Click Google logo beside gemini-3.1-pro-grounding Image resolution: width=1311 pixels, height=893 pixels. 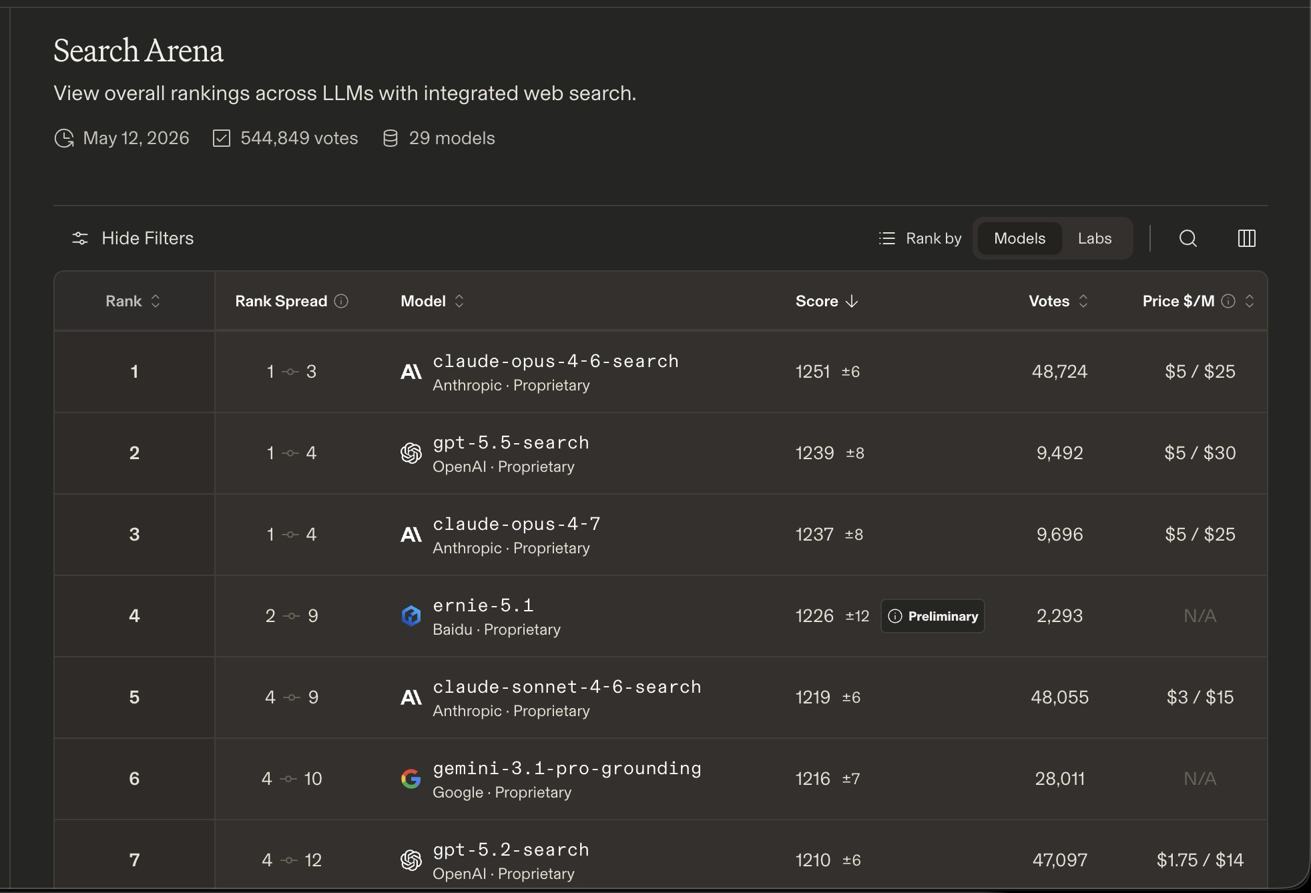click(x=411, y=778)
